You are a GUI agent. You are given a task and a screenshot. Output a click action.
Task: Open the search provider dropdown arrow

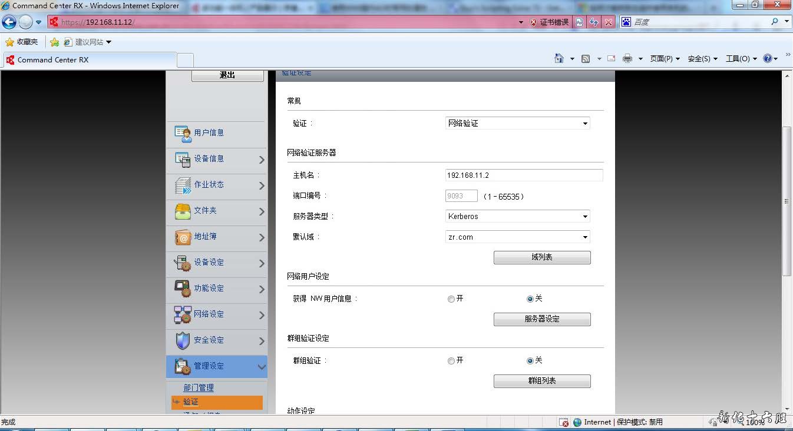coord(787,22)
